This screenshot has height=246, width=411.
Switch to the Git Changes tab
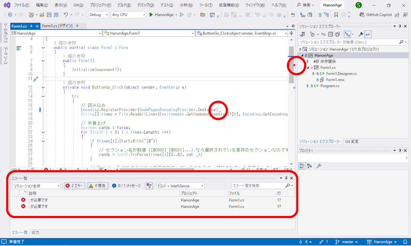point(351,141)
